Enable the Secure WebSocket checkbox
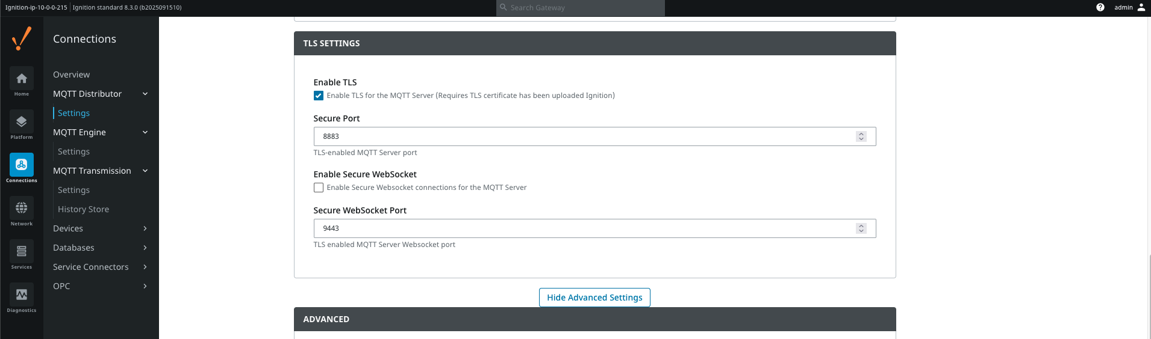 (x=319, y=188)
